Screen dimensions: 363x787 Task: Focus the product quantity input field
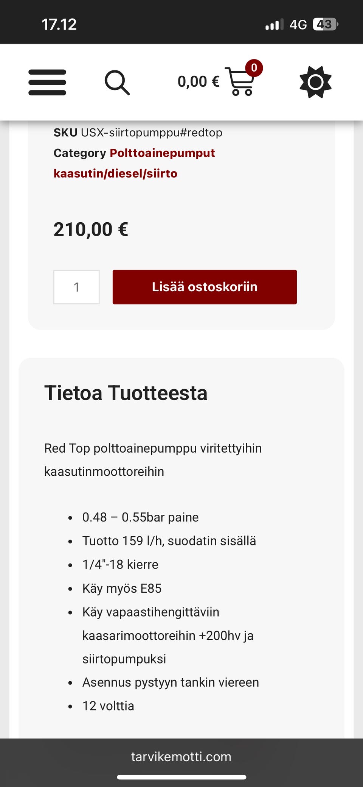[76, 287]
